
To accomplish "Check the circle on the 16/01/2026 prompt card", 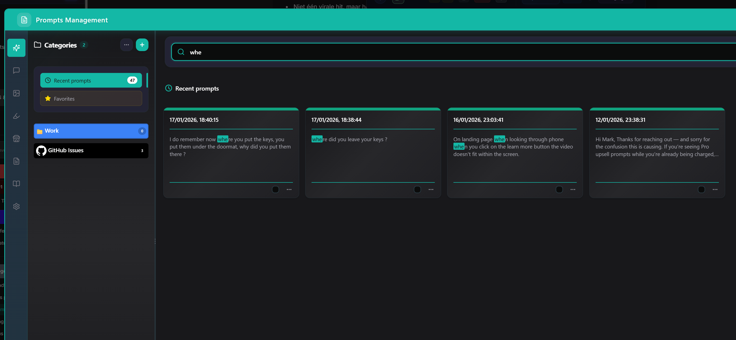I will pos(559,190).
